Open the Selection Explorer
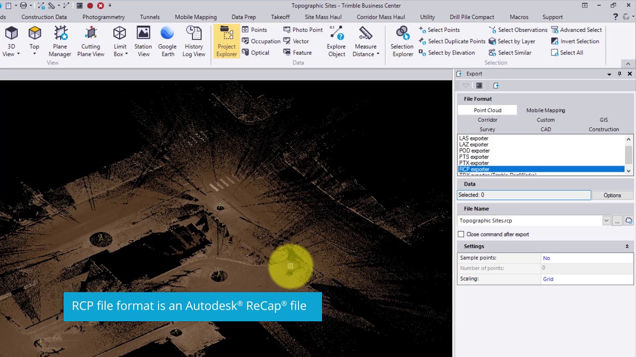 tap(402, 42)
